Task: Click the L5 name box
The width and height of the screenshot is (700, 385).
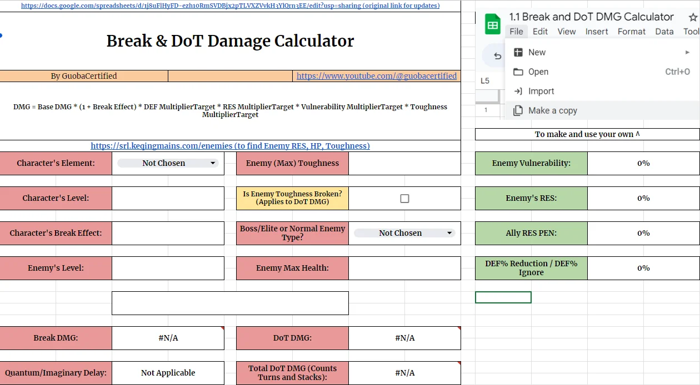Action: tap(486, 80)
